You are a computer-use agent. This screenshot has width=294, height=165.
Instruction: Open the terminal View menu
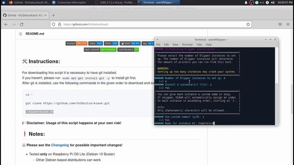tap(175, 44)
